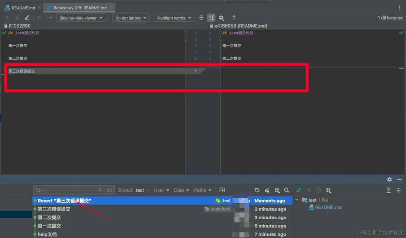Open the editor tabs more-options menu
This screenshot has width=406, height=238.
(400, 8)
